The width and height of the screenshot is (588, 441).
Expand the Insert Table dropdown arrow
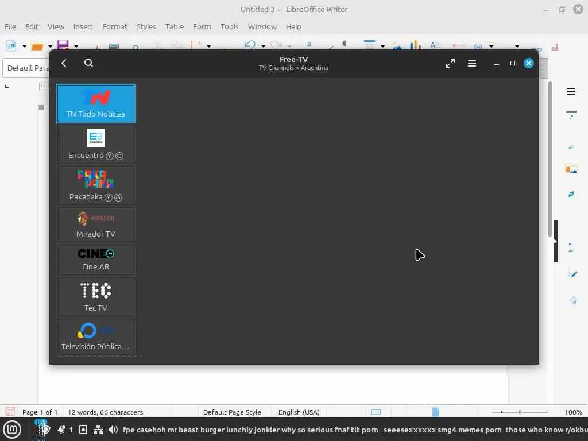point(382,46)
